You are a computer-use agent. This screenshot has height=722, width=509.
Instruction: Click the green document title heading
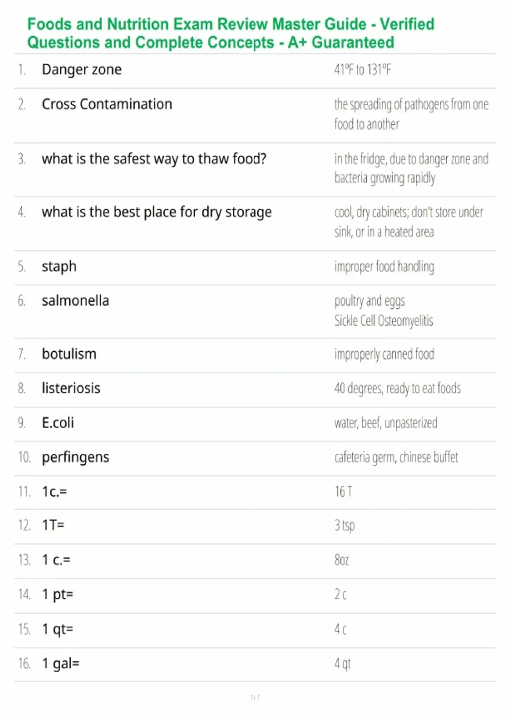(231, 33)
